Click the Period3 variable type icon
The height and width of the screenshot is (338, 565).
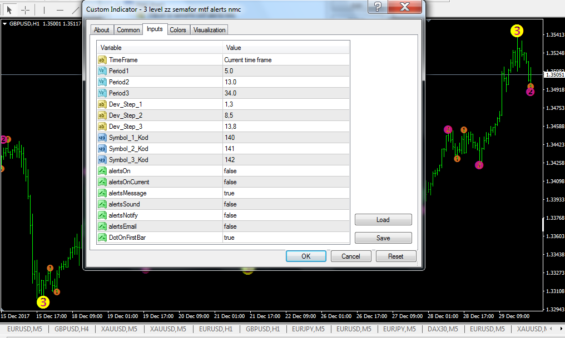(102, 93)
